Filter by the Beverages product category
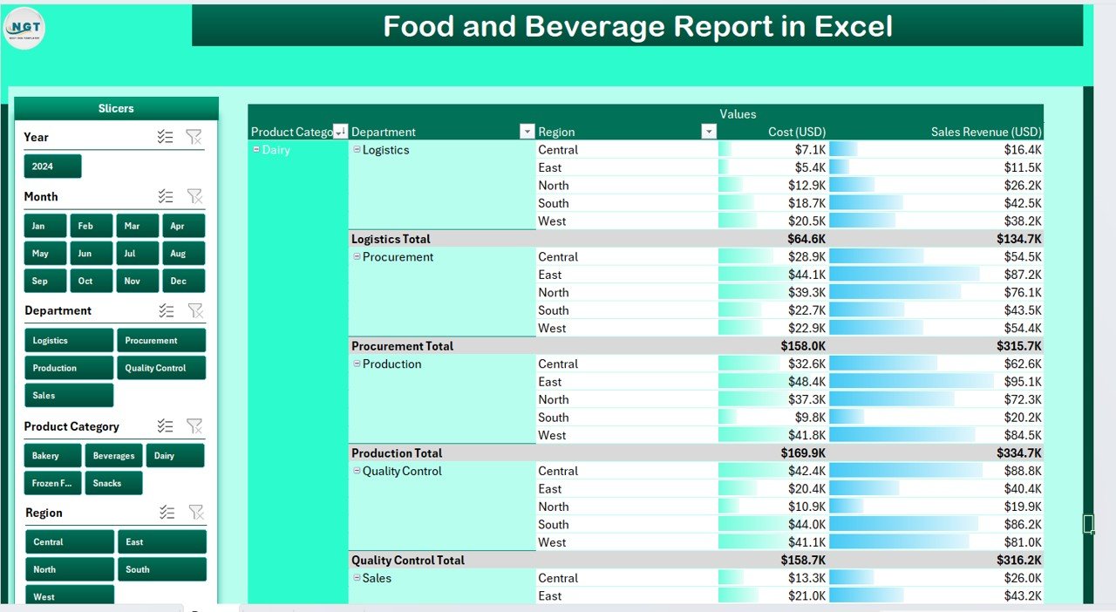Screen dimensions: 1116x612 pos(113,456)
